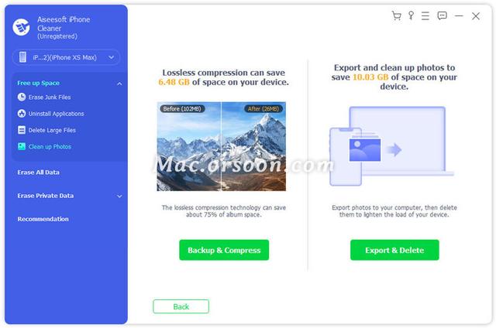Viewport: 496px width, 328px height.
Task: Open the iPhone XS Max device dropdown
Action: pyautogui.click(x=66, y=57)
